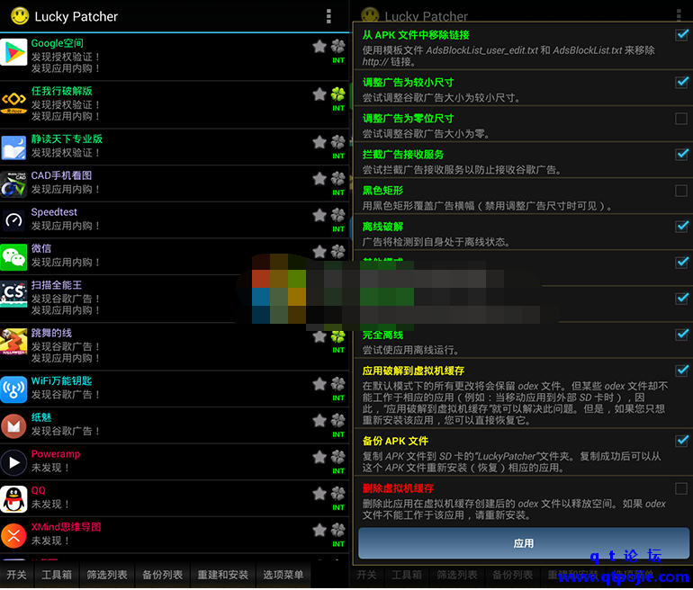
Task: Click the clover icon on Google空间 row
Action: (338, 46)
